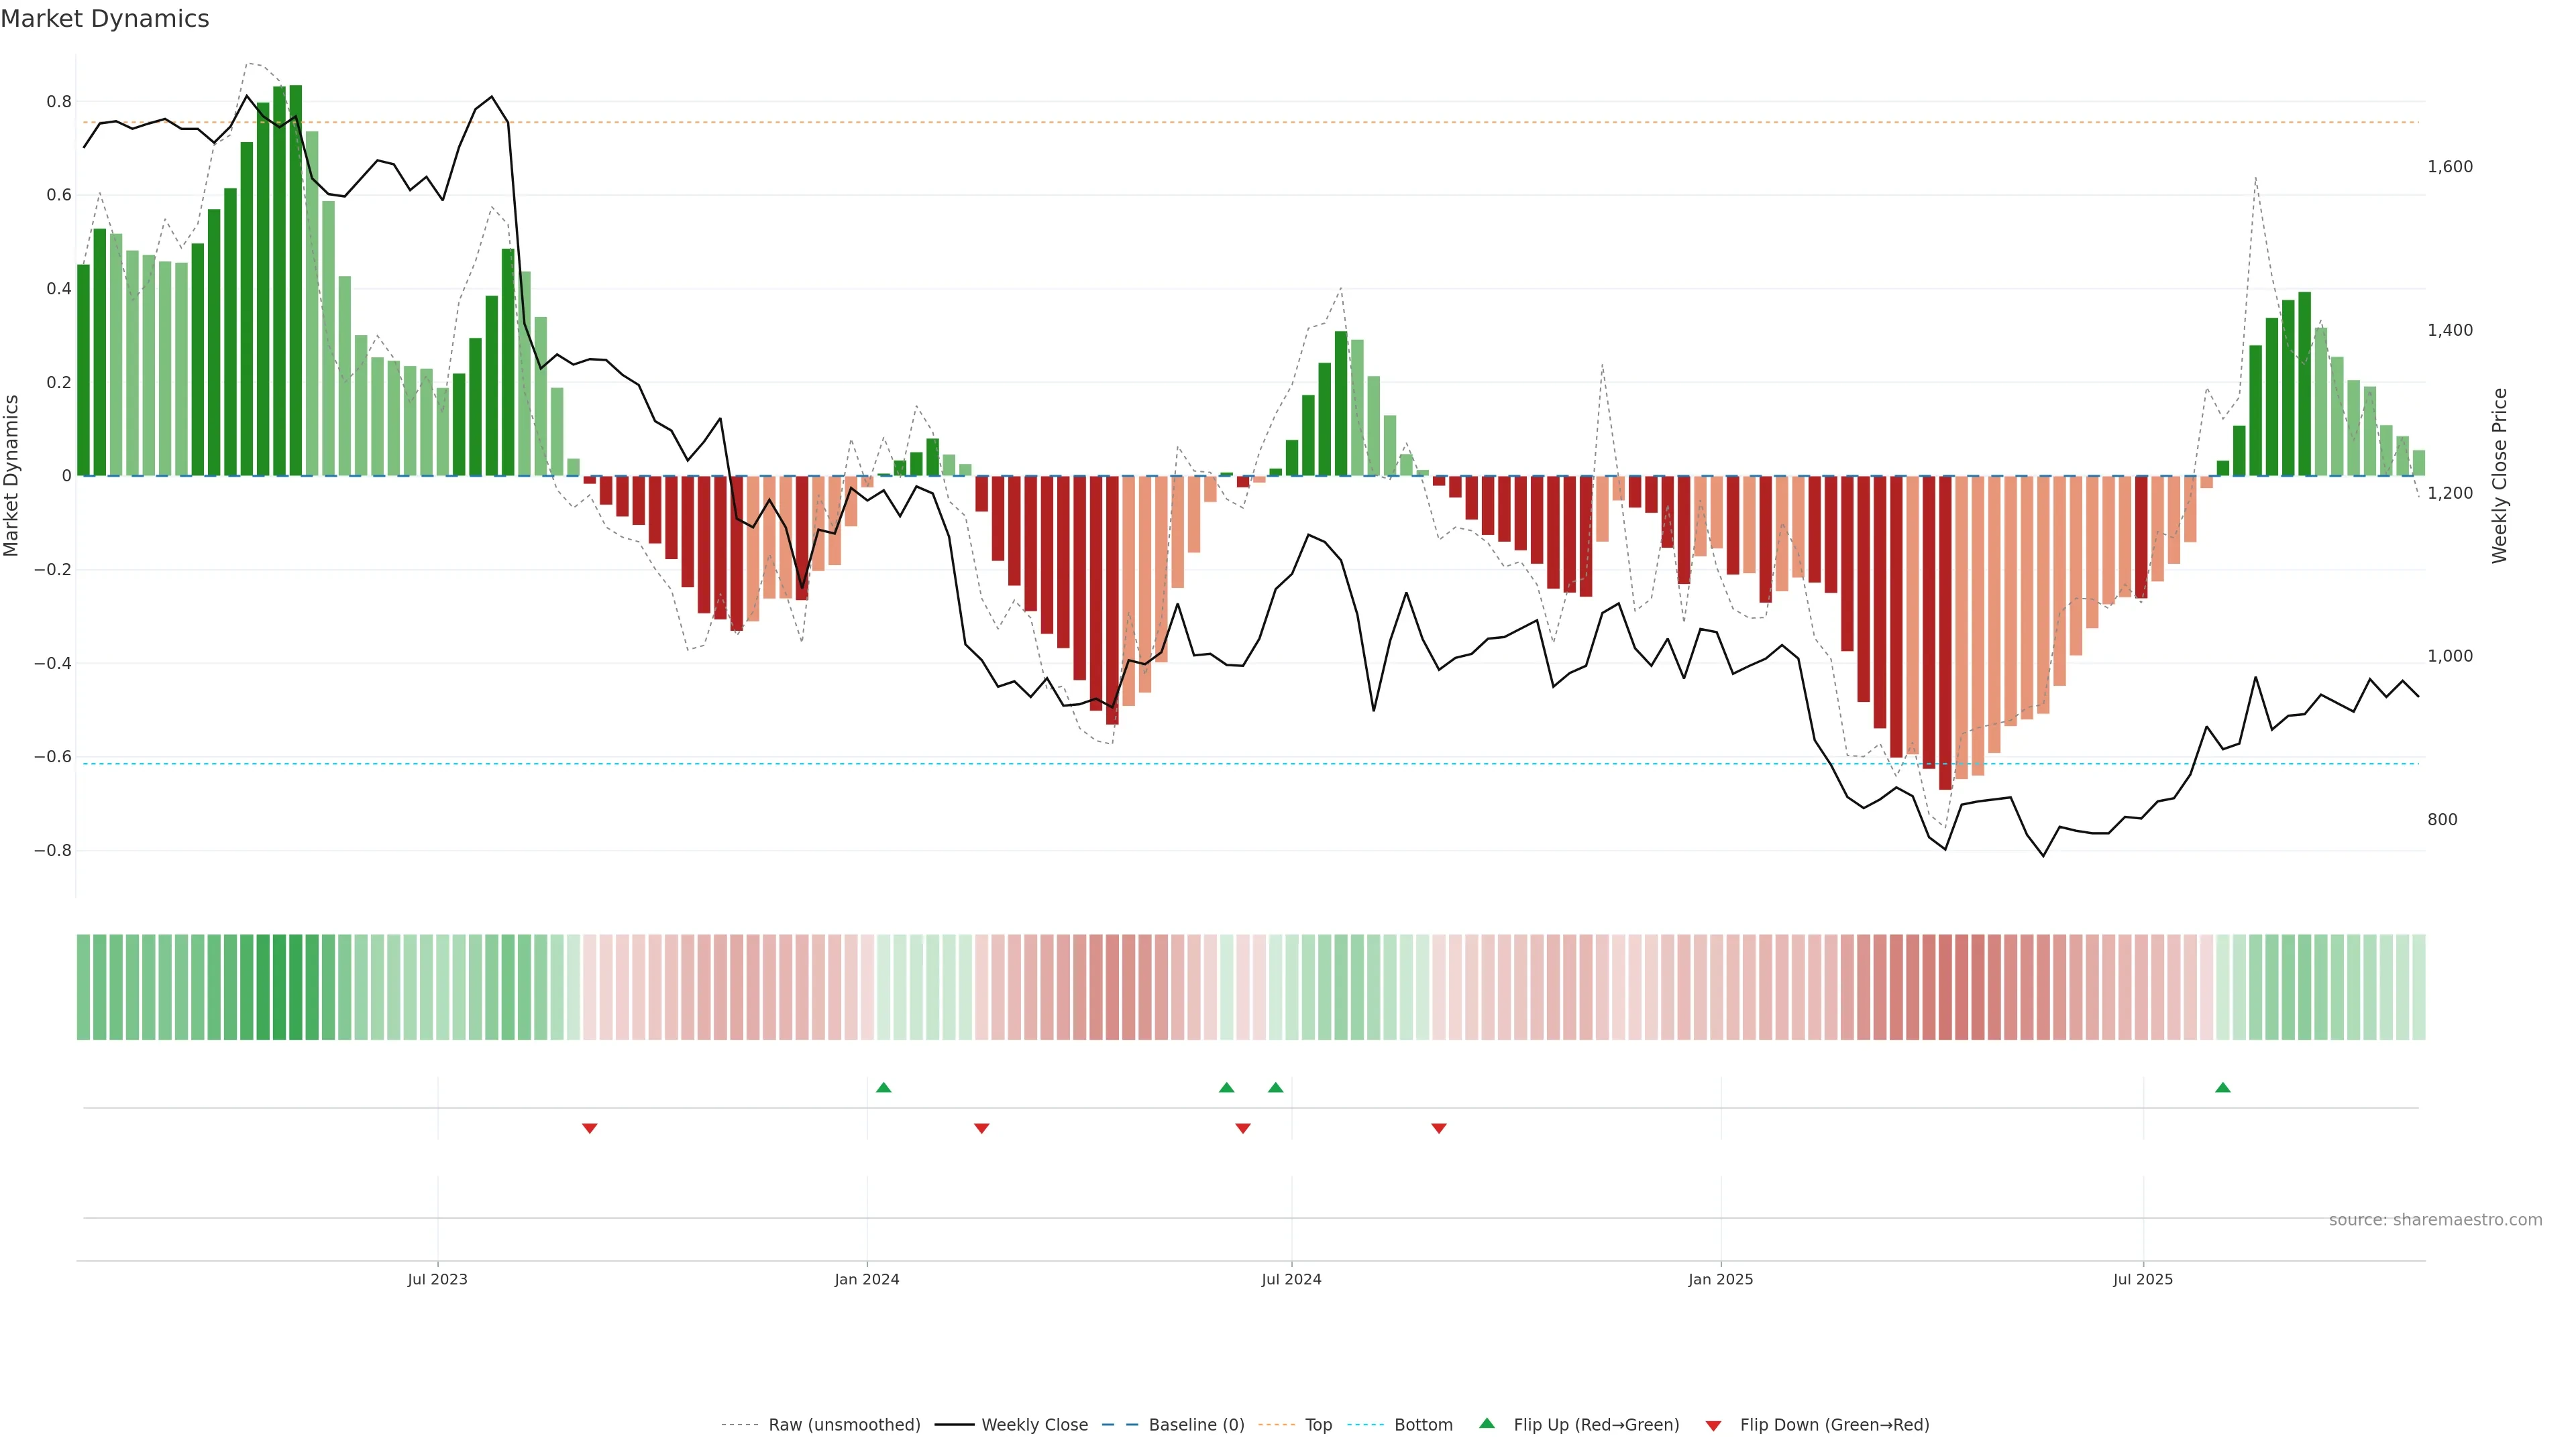Viewport: 2576px width, 1448px height.
Task: Click the Jul 2024 x-axis label
Action: 1291,1279
